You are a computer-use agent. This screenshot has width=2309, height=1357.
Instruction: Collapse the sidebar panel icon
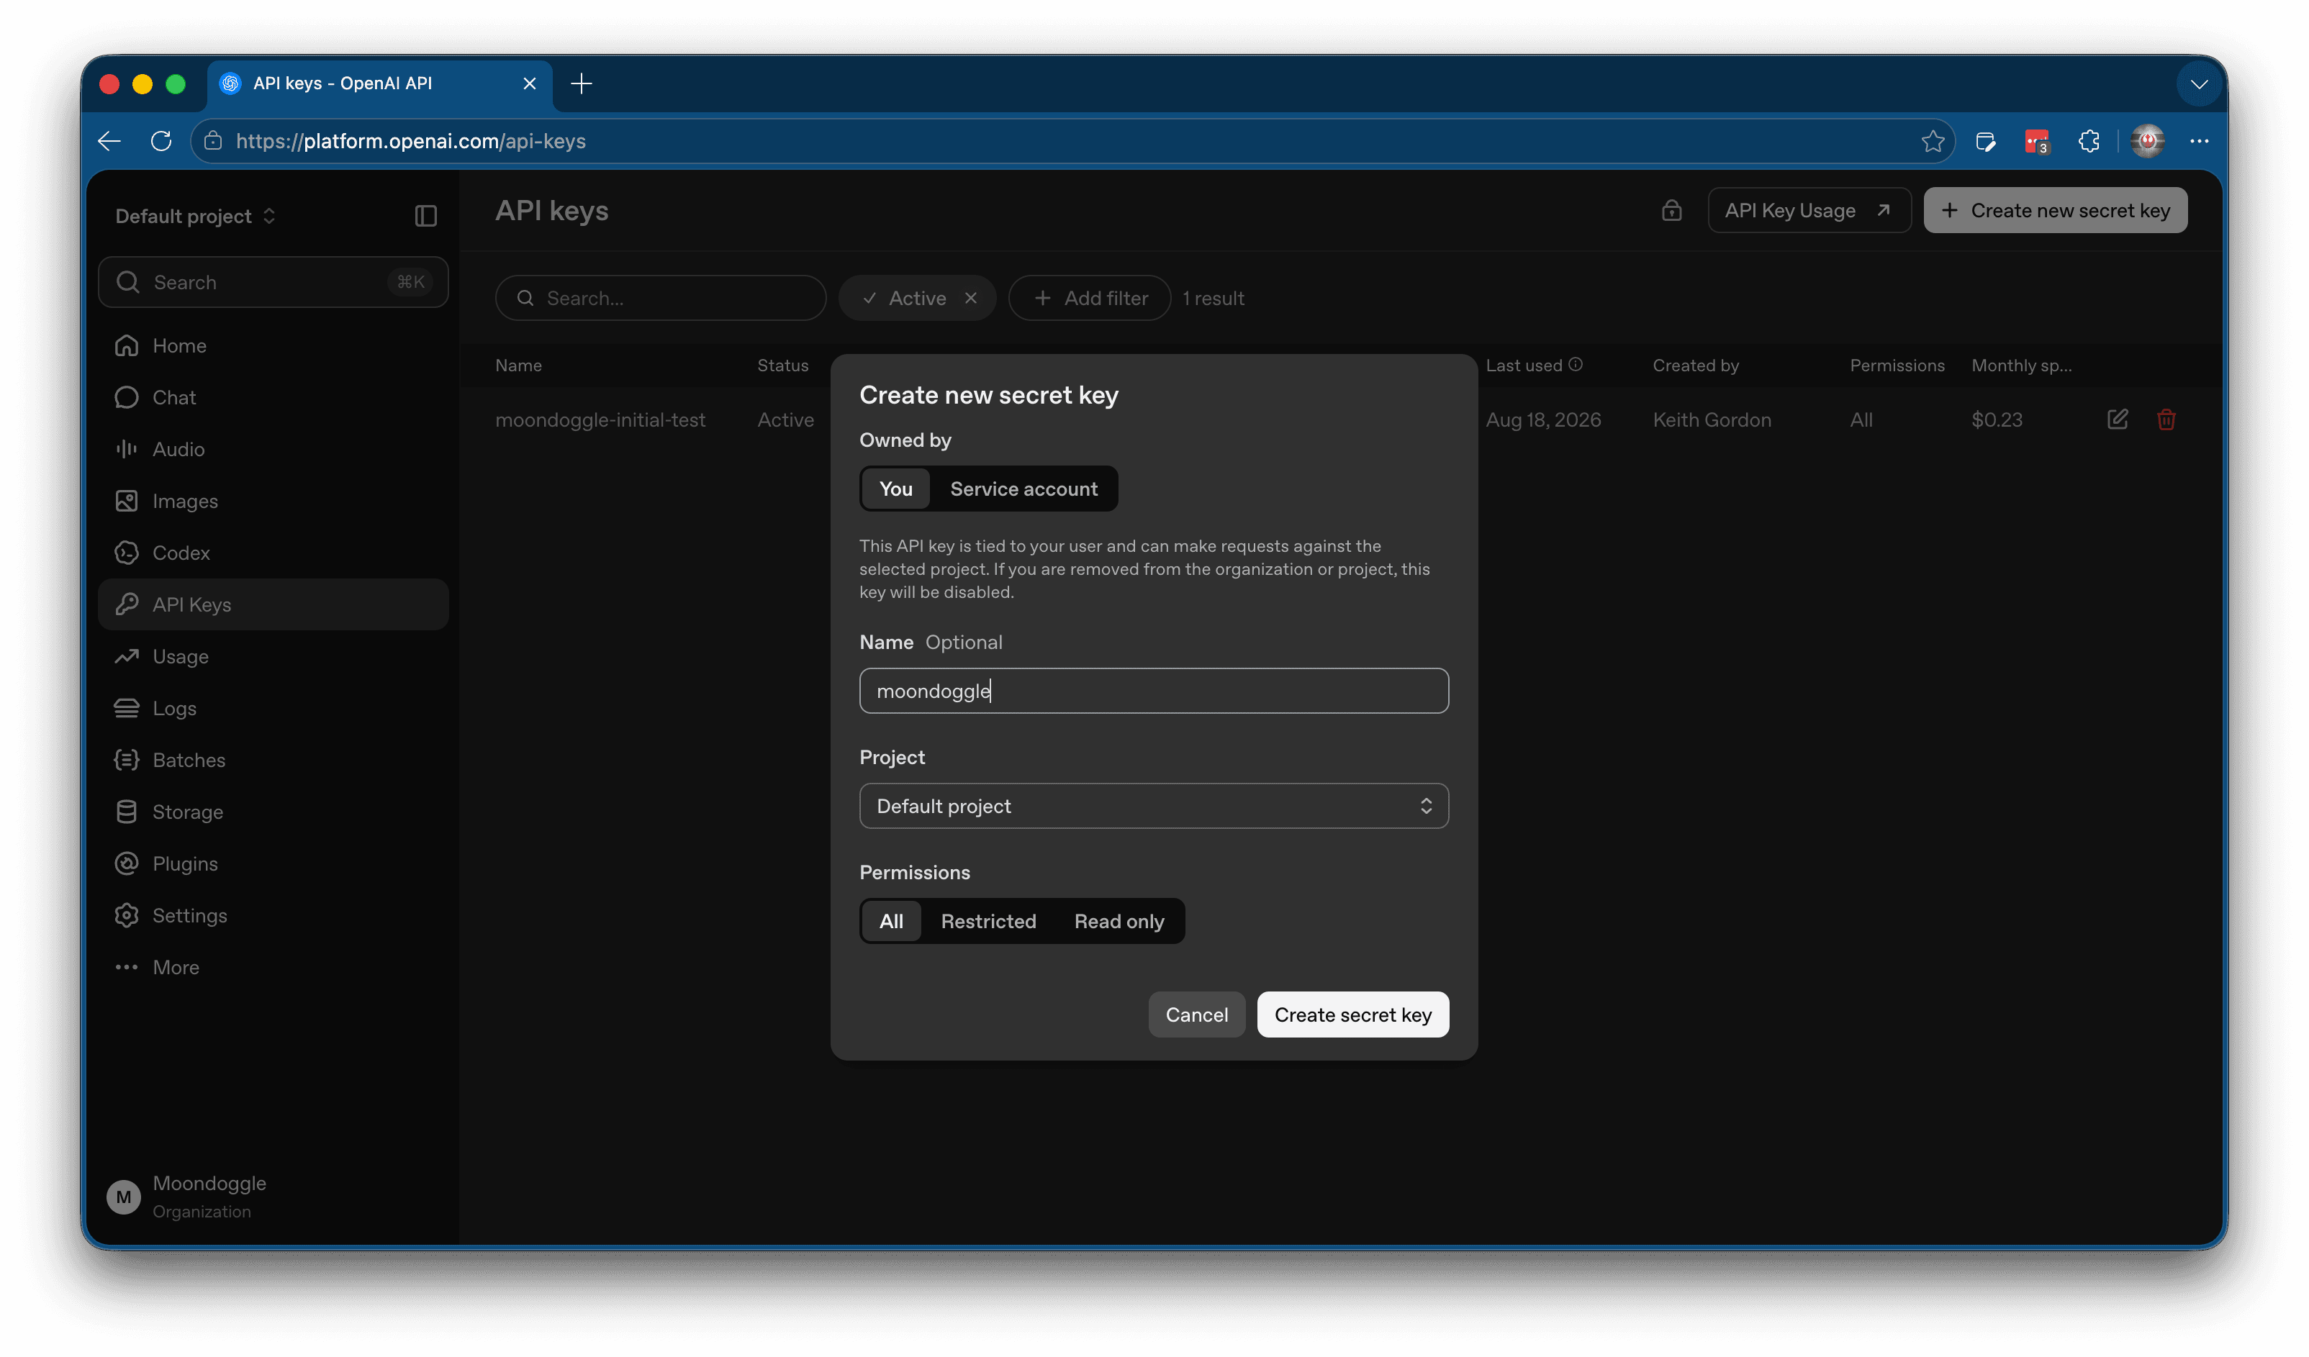click(425, 216)
